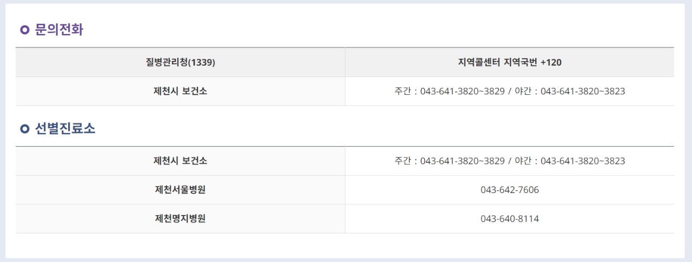Click the 주간 label in the 문의전화 table
Image resolution: width=692 pixels, height=262 pixels.
click(403, 92)
